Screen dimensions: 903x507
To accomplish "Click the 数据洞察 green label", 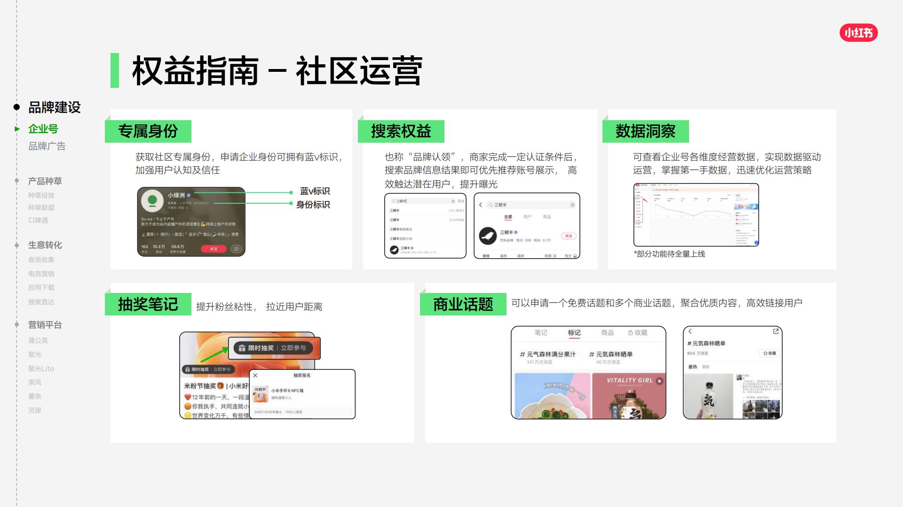I will 646,131.
